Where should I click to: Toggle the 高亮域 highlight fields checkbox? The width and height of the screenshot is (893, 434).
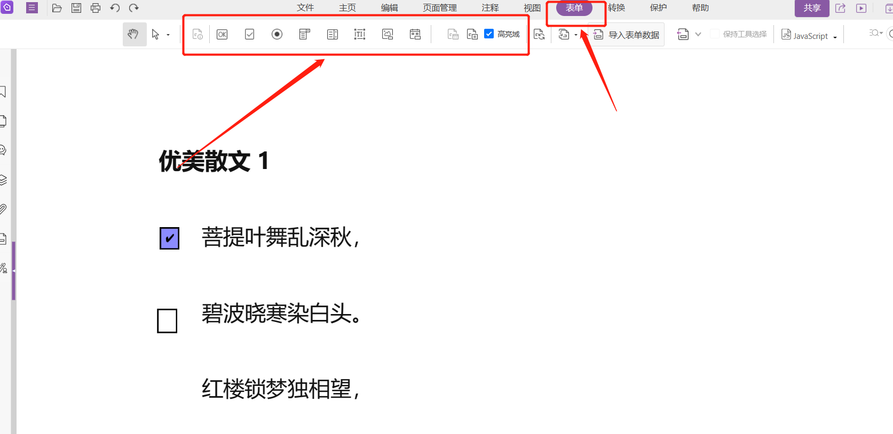point(489,34)
